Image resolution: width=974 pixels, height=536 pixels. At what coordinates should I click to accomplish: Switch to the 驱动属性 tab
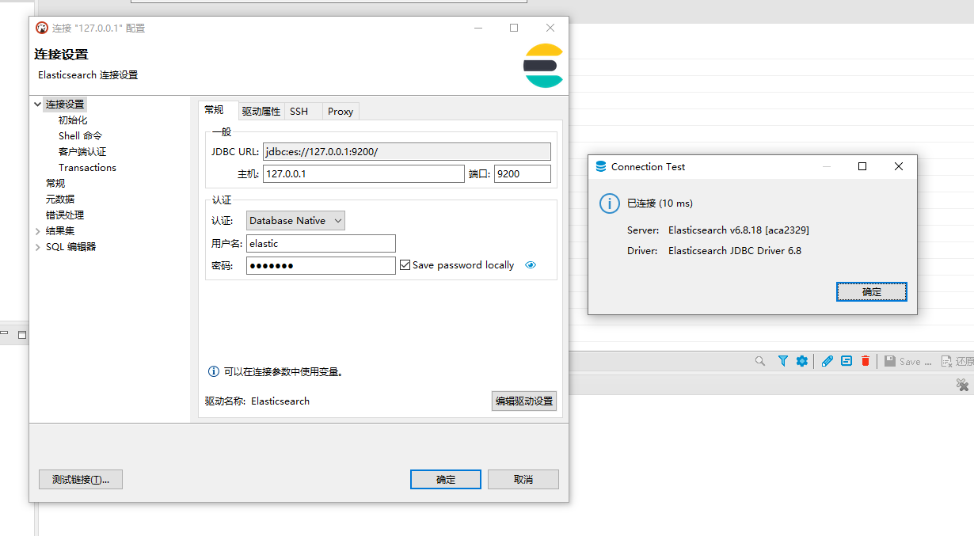261,112
